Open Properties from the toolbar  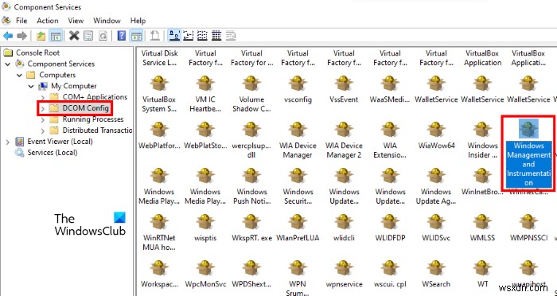(x=88, y=36)
